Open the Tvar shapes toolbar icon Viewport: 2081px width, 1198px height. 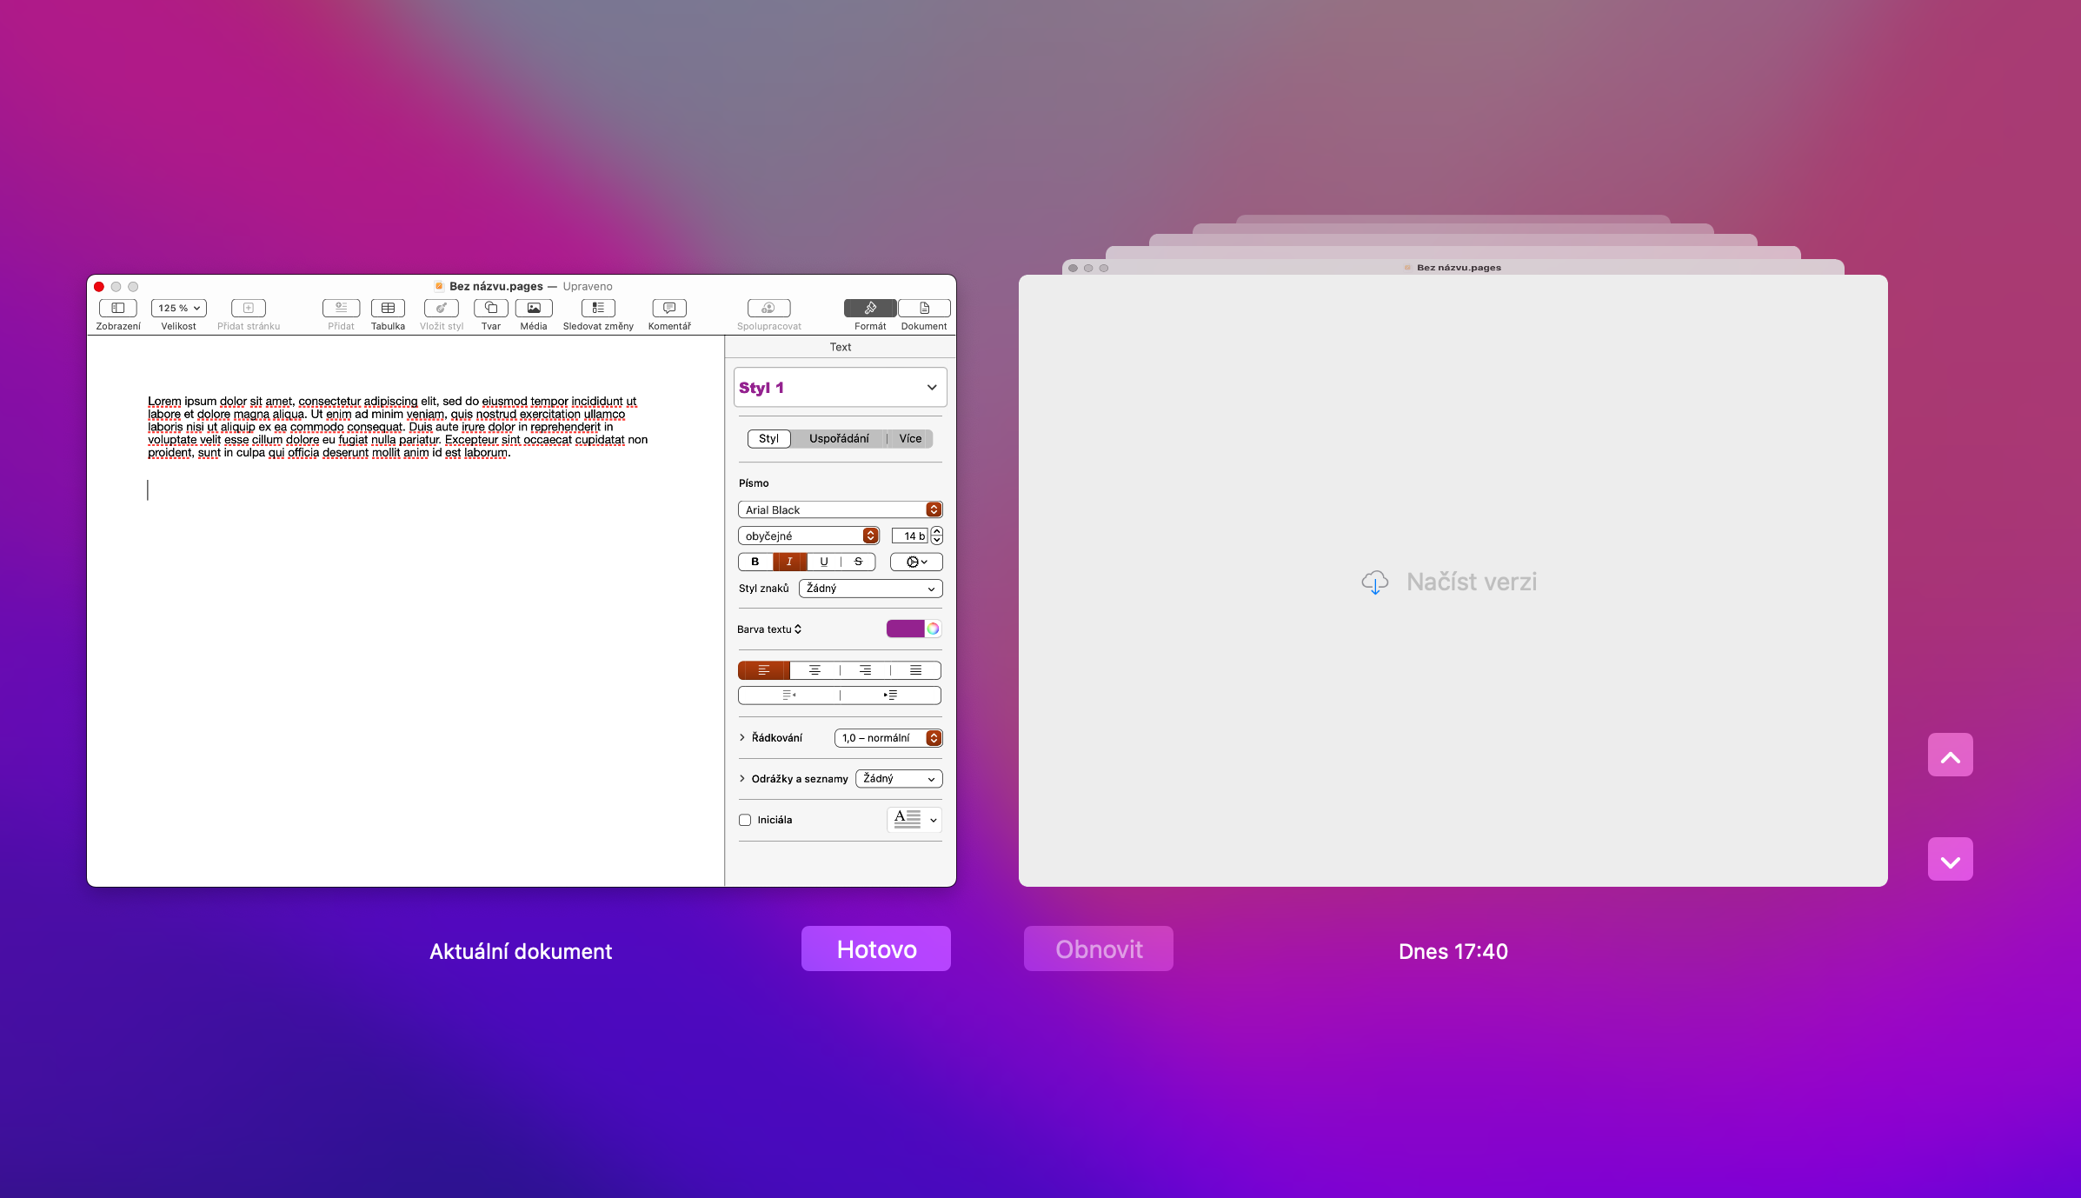pos(490,308)
